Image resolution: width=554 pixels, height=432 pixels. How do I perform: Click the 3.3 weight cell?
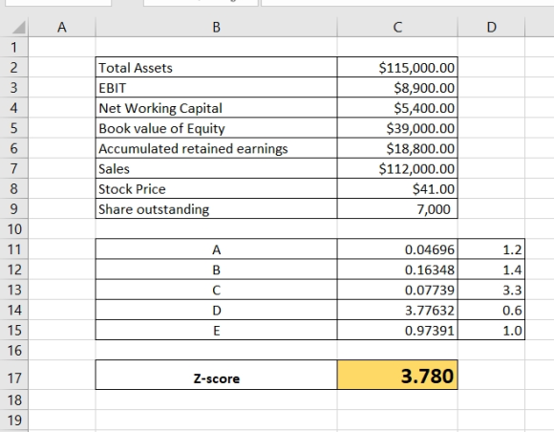491,290
